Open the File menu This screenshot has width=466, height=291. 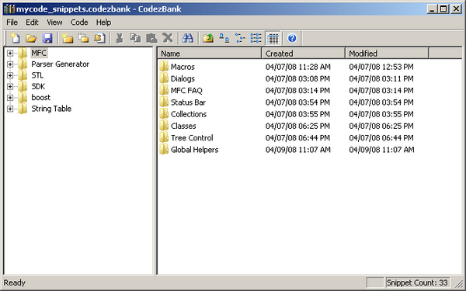12,23
